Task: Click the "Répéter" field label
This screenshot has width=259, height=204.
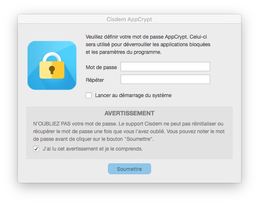Action: [95, 80]
